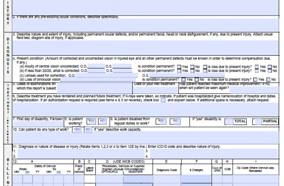Select NO for Is patient working
The image size is (284, 186).
click(x=103, y=121)
